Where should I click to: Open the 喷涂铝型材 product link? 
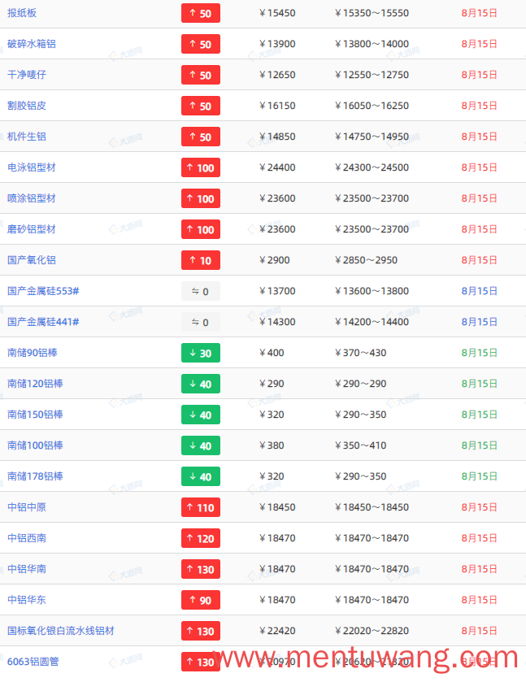[x=32, y=198]
